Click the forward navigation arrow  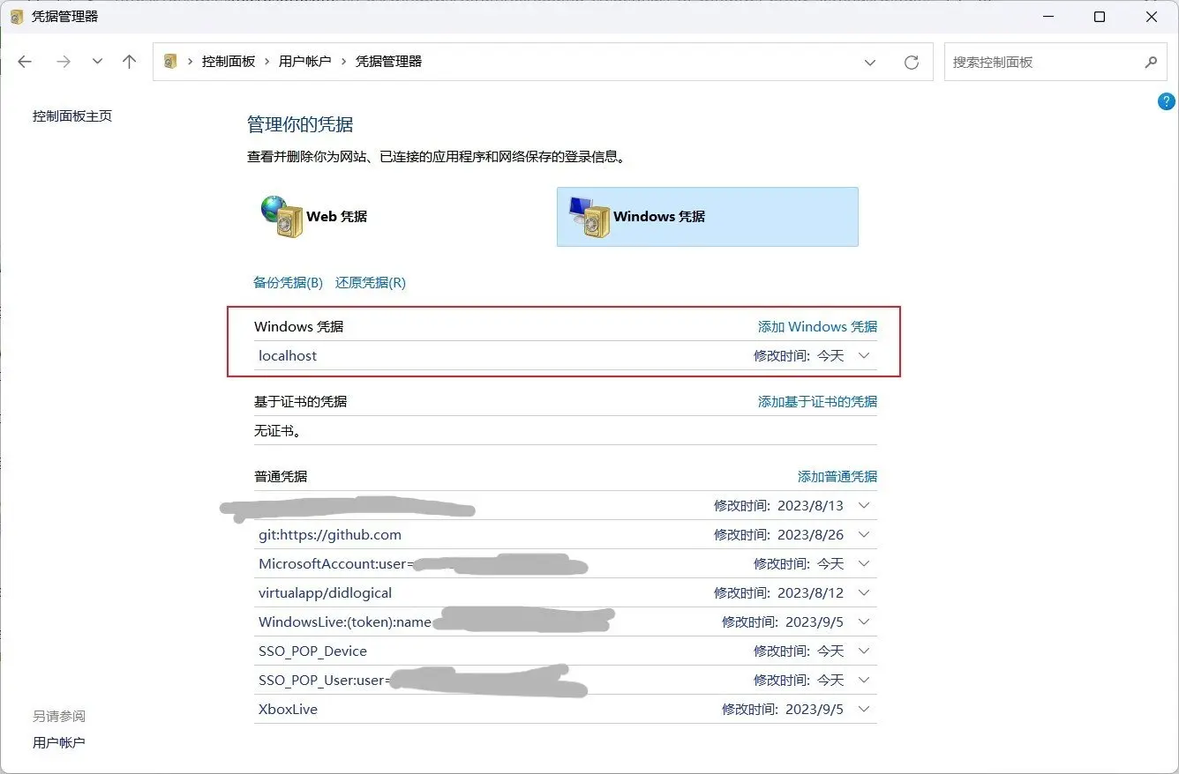pyautogui.click(x=63, y=62)
